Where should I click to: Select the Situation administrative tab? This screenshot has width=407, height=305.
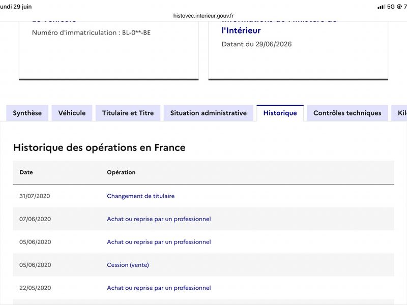coord(209,113)
